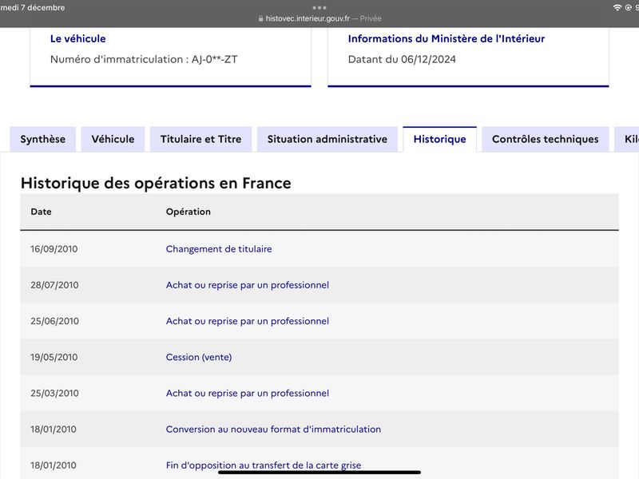Click the operation dated 25/03/2010
Viewport: 639px width, 479px height.
[x=248, y=393]
